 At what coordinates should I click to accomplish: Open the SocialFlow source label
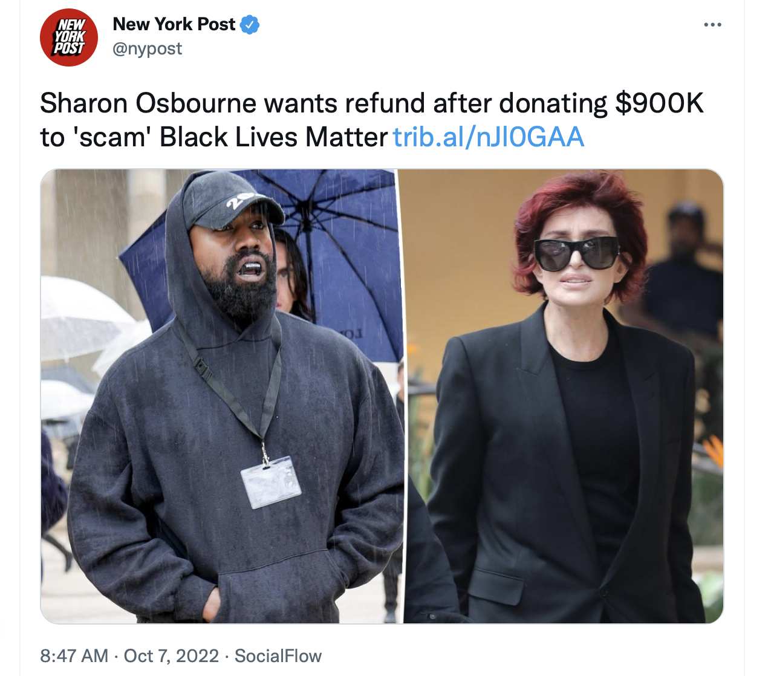(x=278, y=656)
